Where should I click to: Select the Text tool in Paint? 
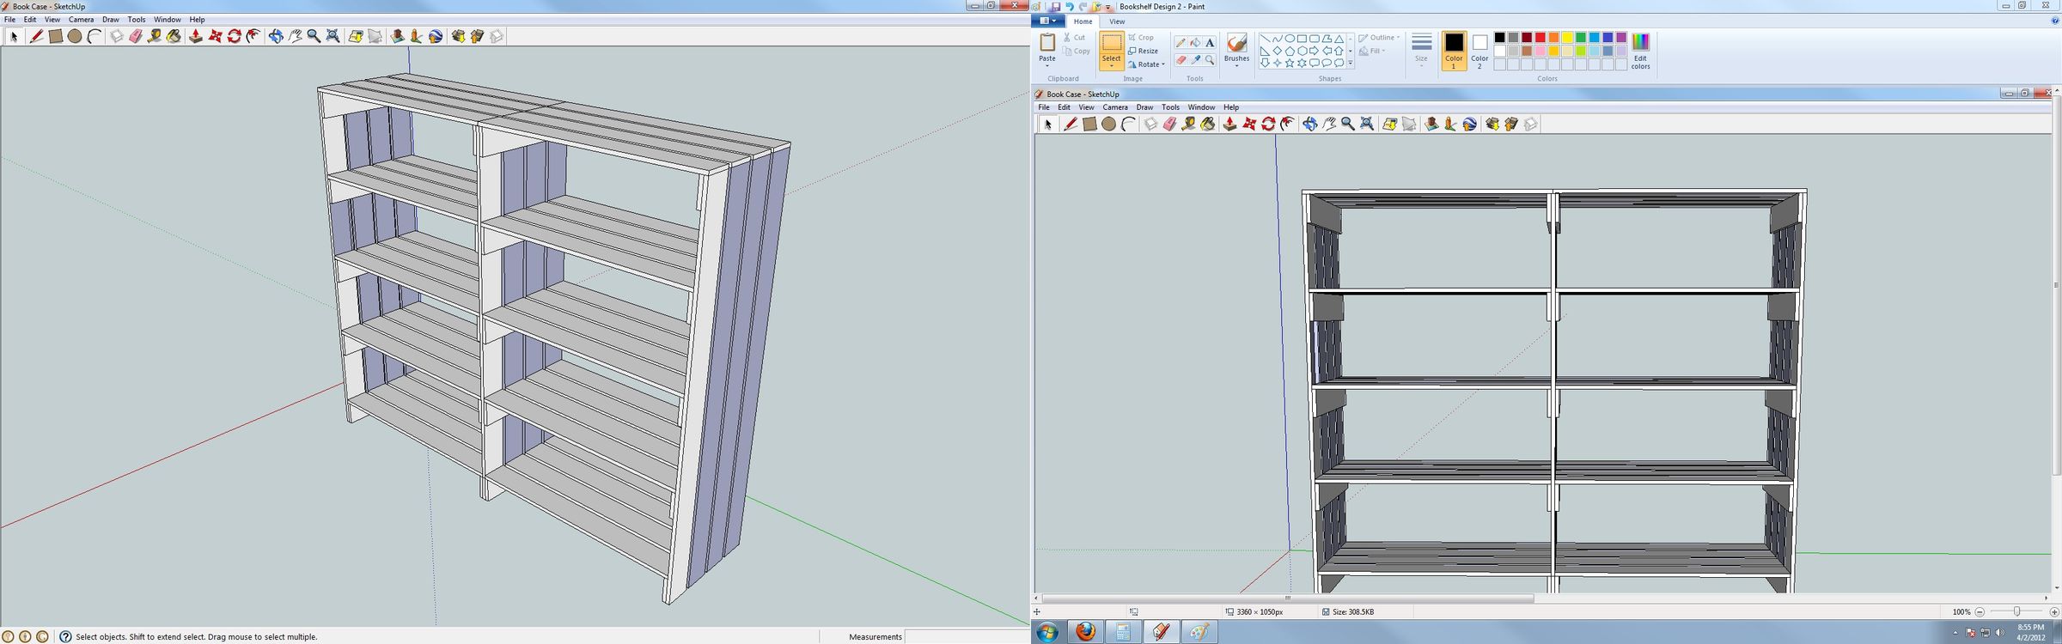(1210, 43)
